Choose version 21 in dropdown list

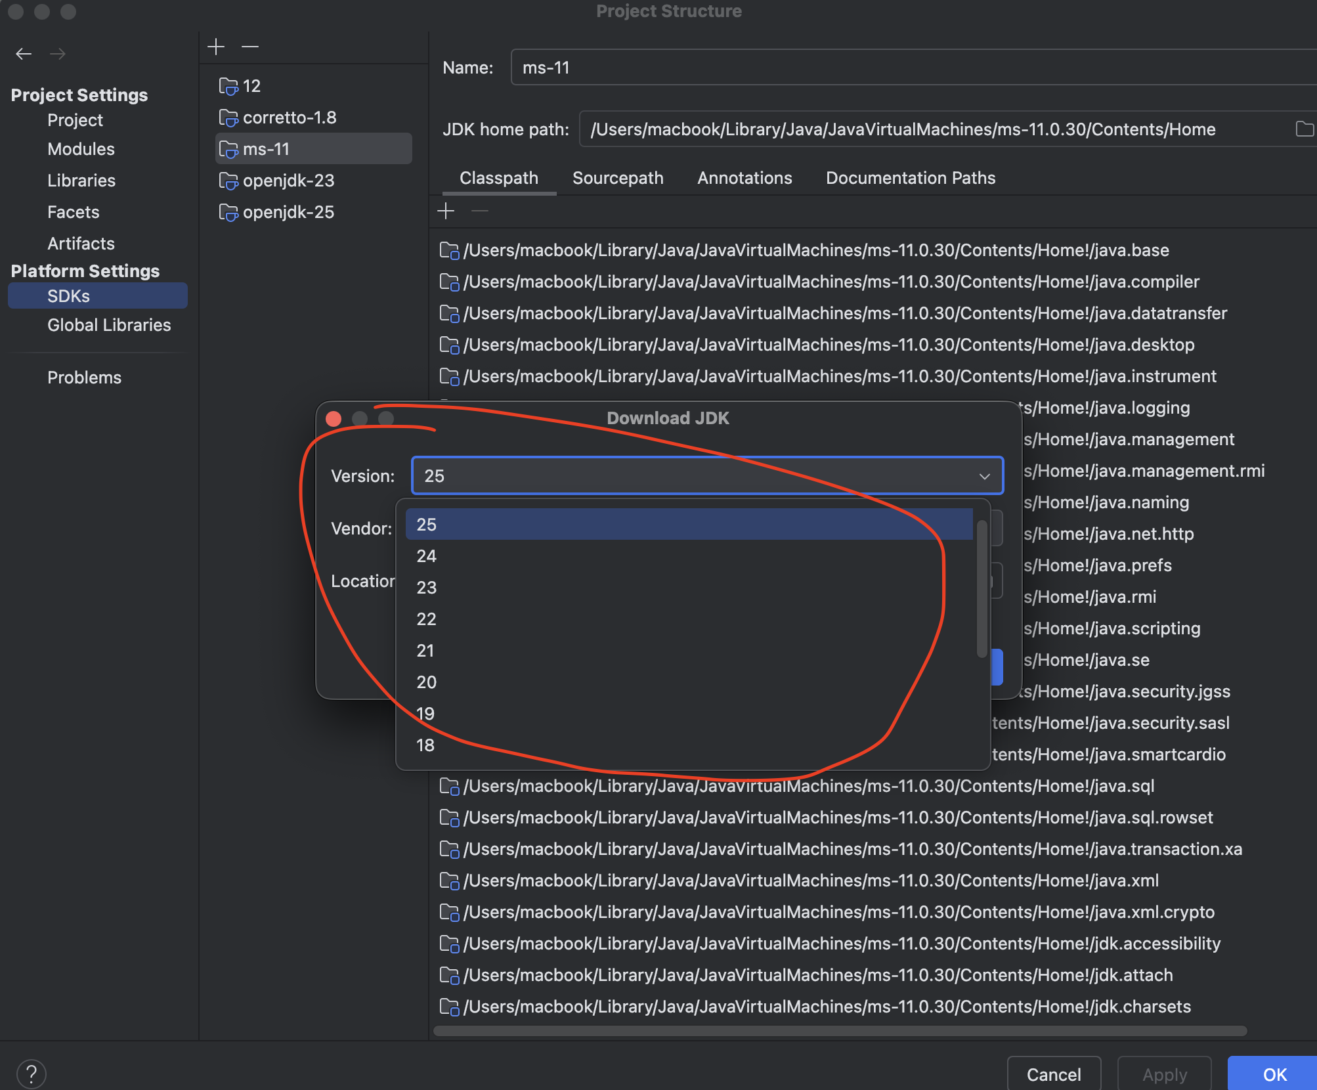(689, 651)
